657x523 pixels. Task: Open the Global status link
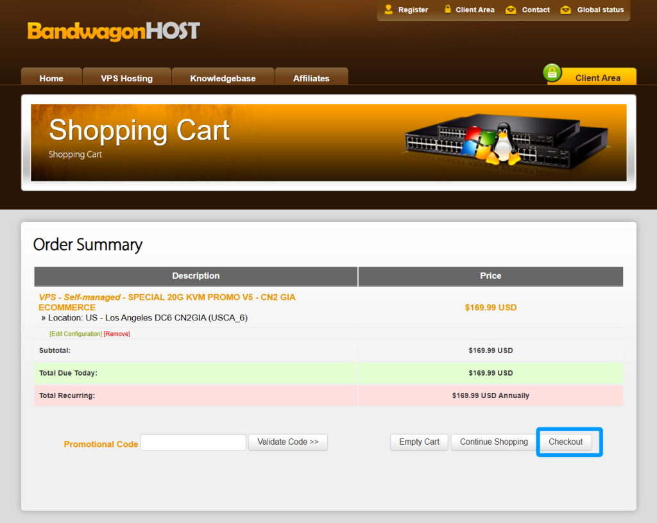tap(600, 10)
